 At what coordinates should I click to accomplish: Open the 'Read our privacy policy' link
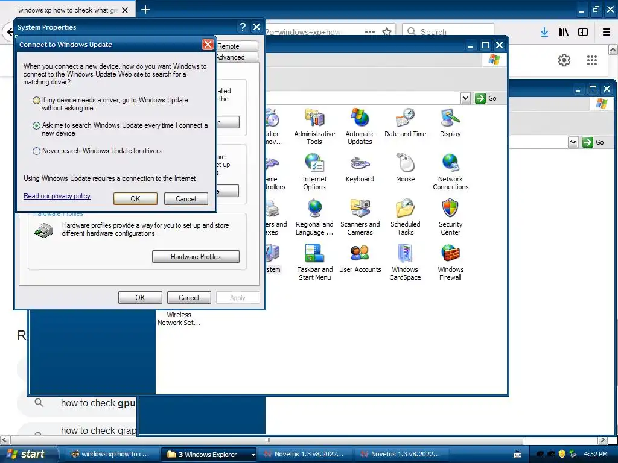(x=57, y=196)
